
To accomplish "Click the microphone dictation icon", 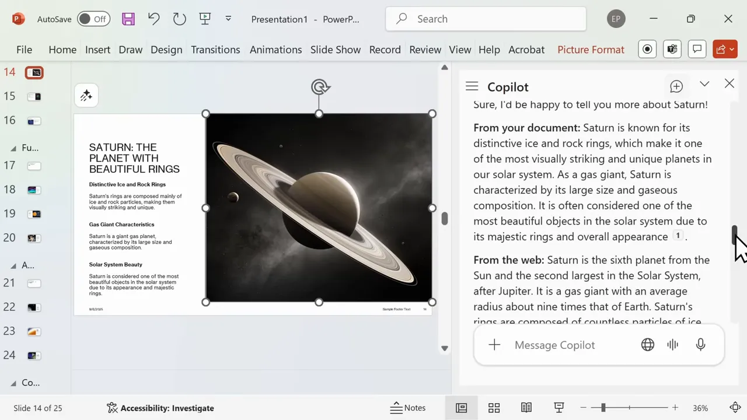I will (701, 345).
